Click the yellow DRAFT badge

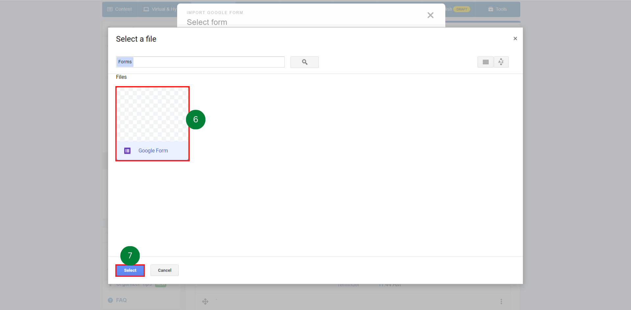point(461,9)
